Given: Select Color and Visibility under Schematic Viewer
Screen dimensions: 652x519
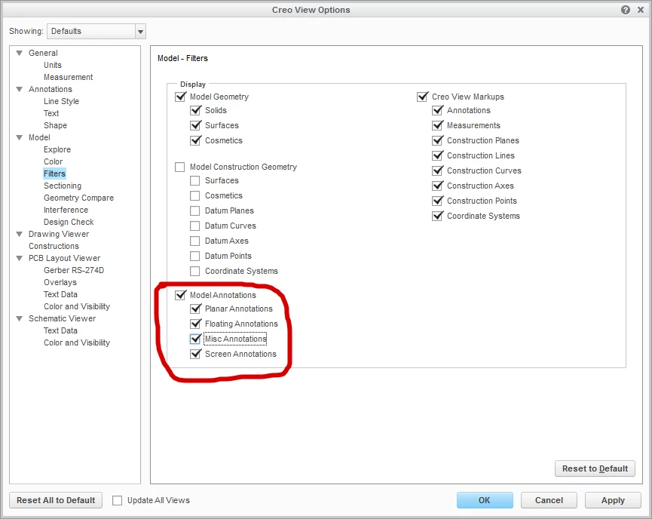Looking at the screenshot, I should 77,342.
